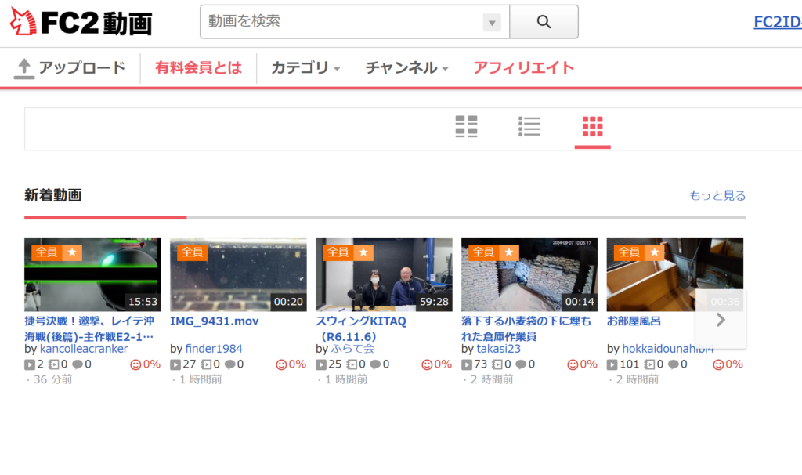
Task: Open the FC2ID link
Action: click(777, 22)
